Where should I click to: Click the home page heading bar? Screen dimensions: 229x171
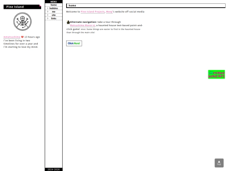[146, 5]
